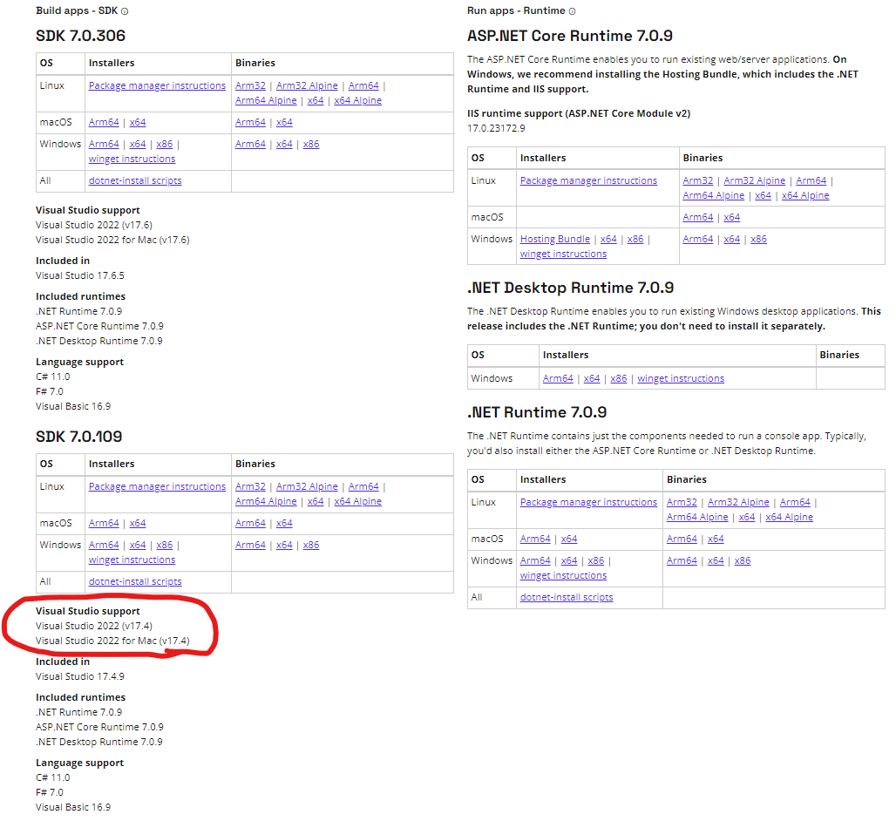Viewport: 896px width, 821px height.
Task: Download .NET Runtime Linux x64 Alpine binary
Action: pyautogui.click(x=789, y=517)
